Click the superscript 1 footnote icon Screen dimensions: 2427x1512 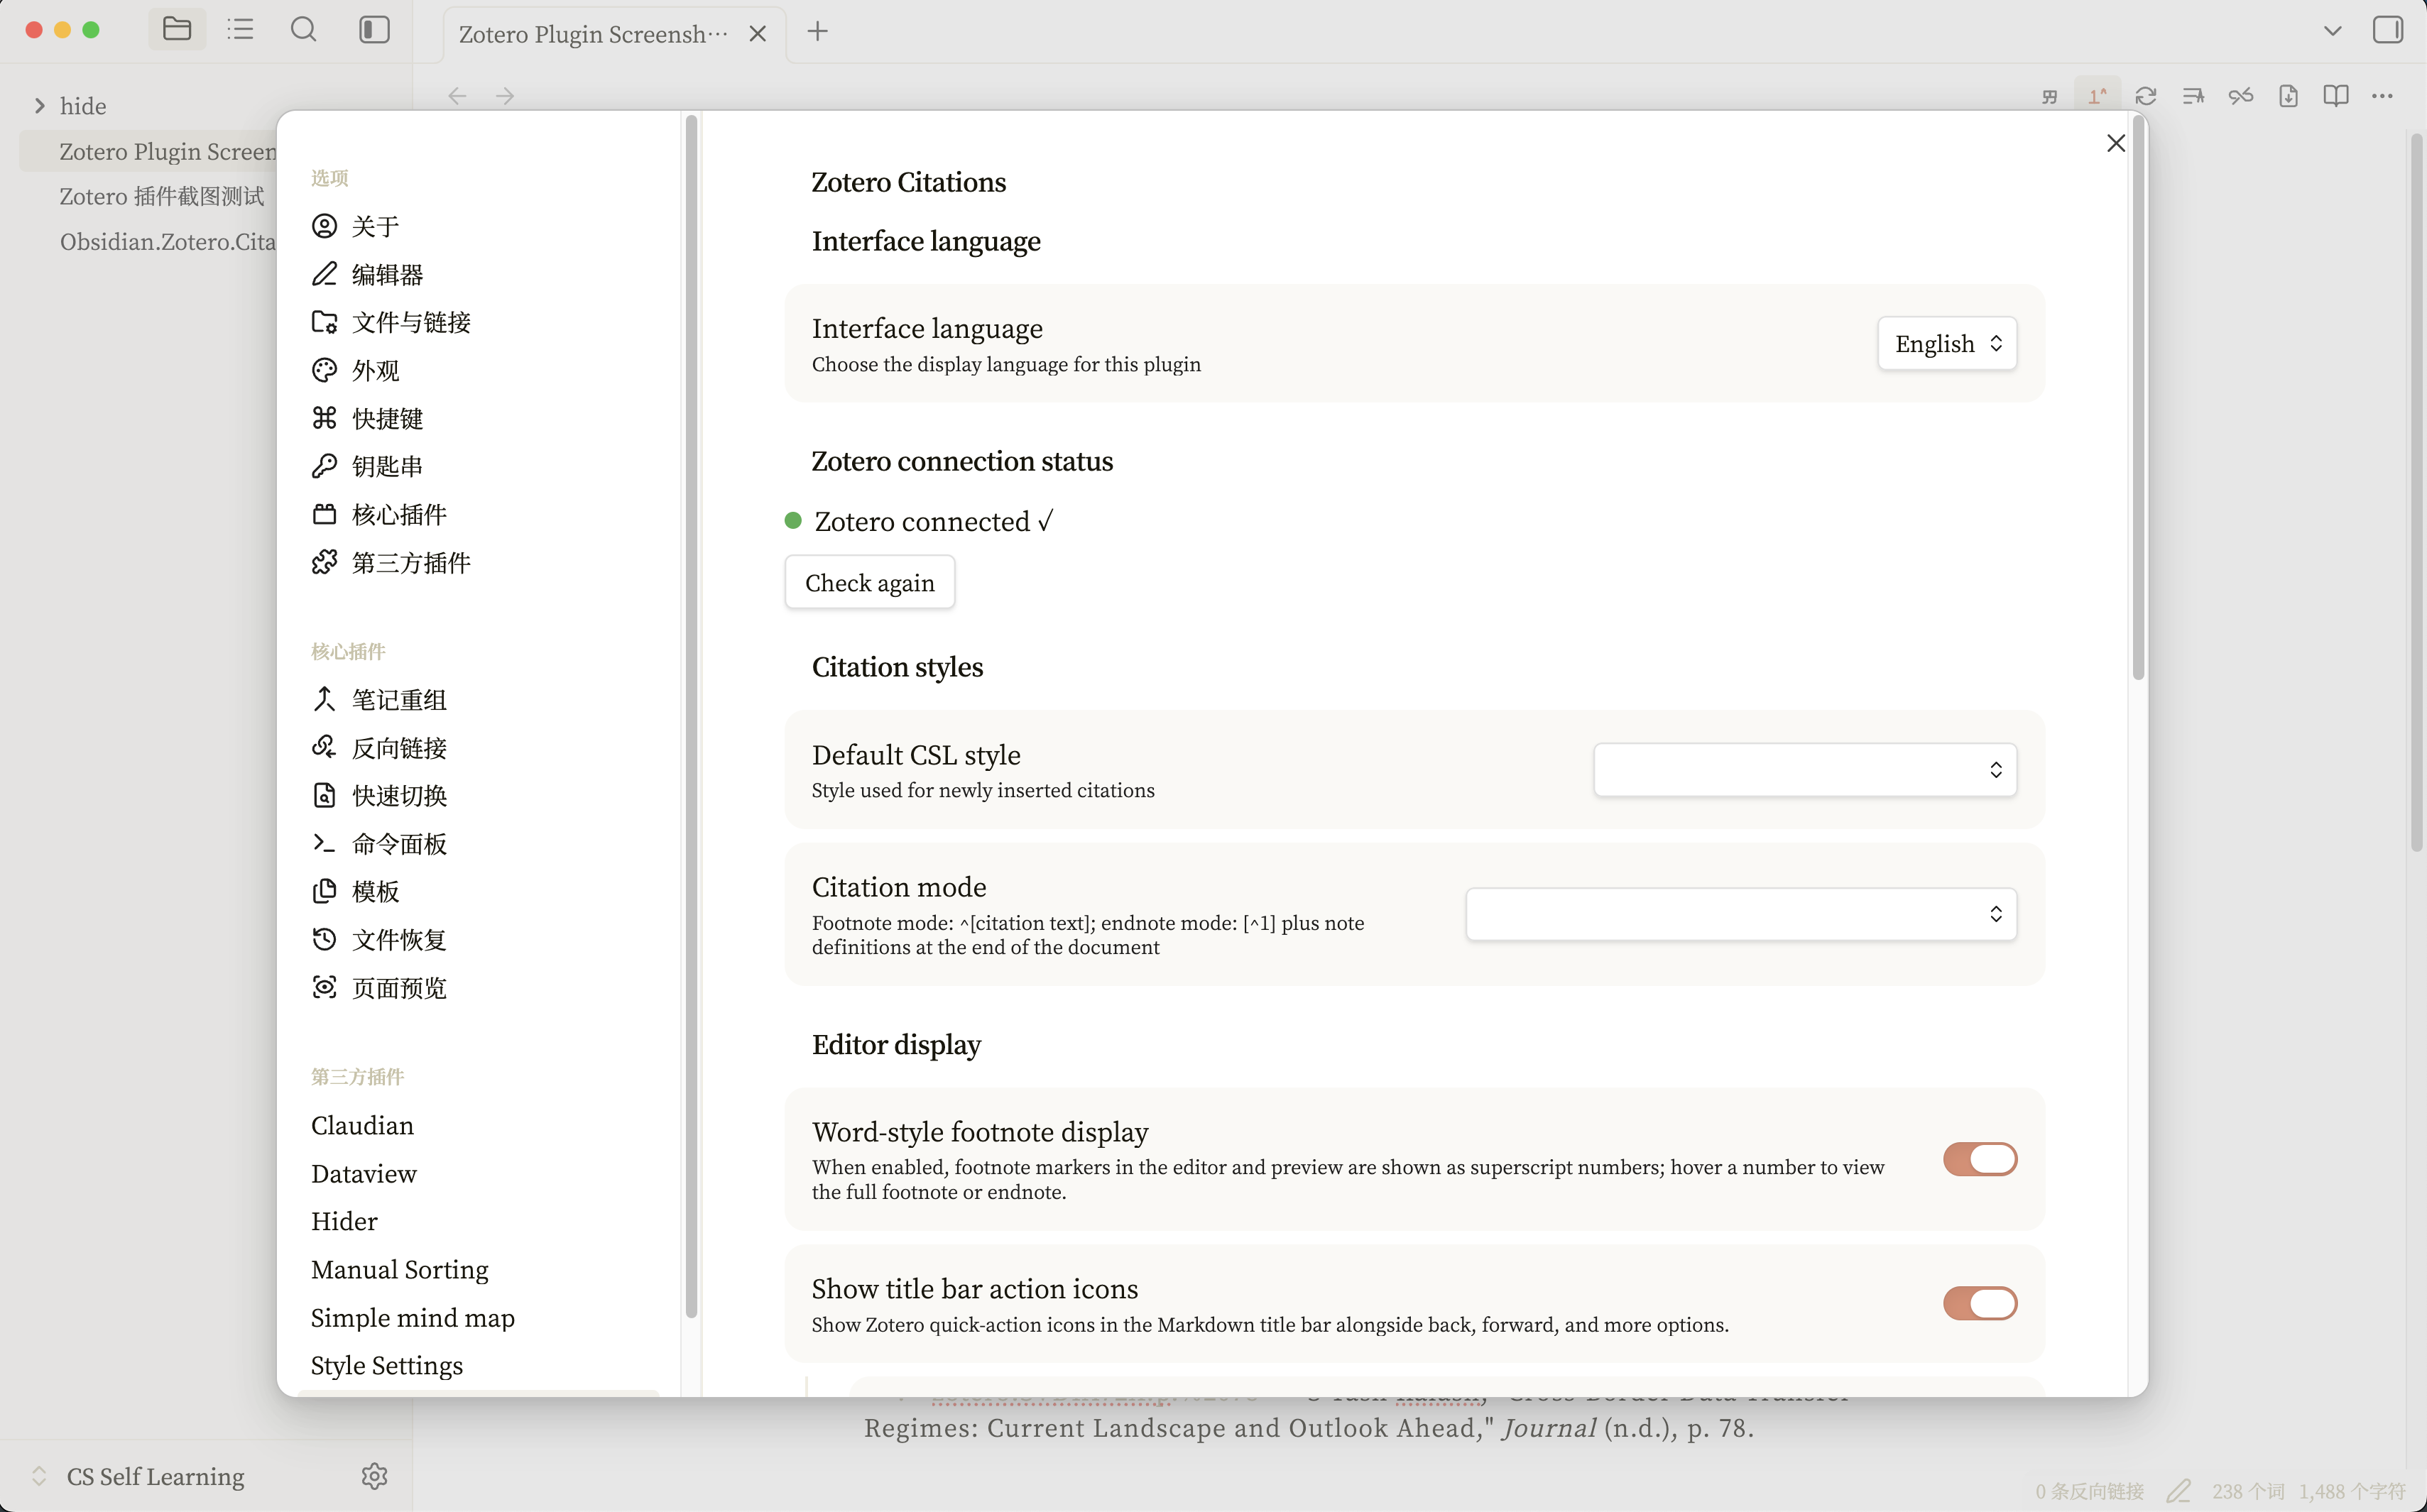2097,96
